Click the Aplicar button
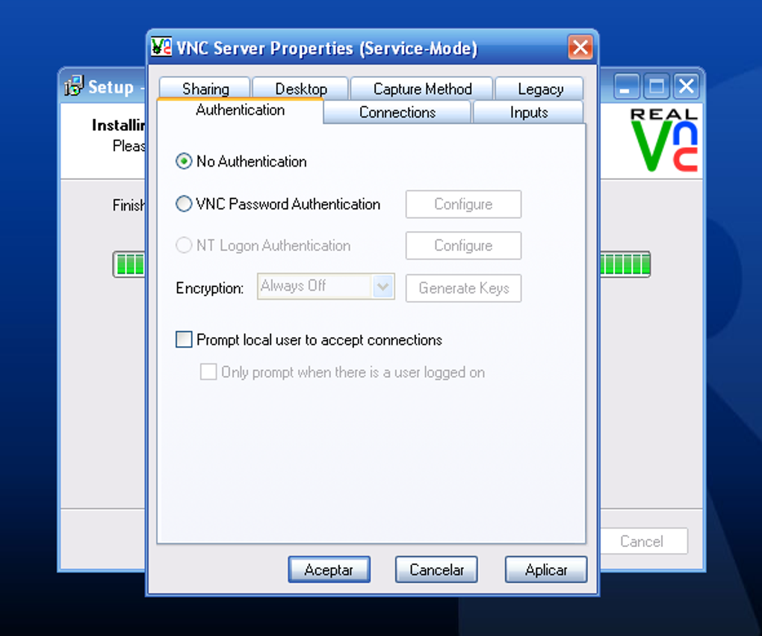 tap(546, 569)
